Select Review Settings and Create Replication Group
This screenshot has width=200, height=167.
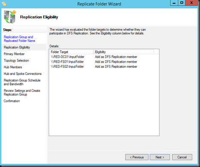pyautogui.click(x=22, y=93)
